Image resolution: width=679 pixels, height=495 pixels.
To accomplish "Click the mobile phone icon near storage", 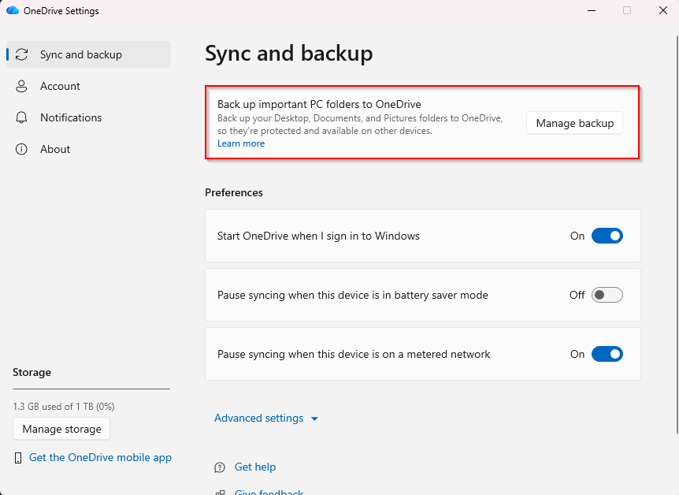I will tap(18, 458).
